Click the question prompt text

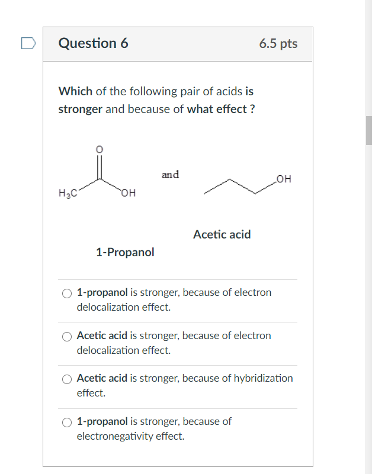coord(156,100)
